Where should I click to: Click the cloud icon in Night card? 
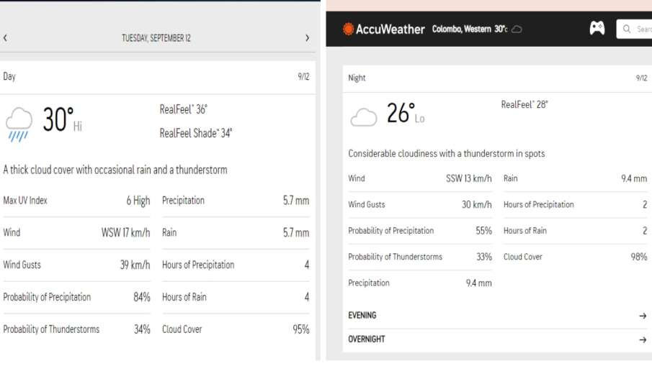(363, 117)
